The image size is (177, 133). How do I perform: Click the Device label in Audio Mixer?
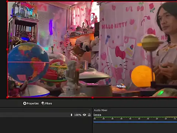(x=97, y=115)
